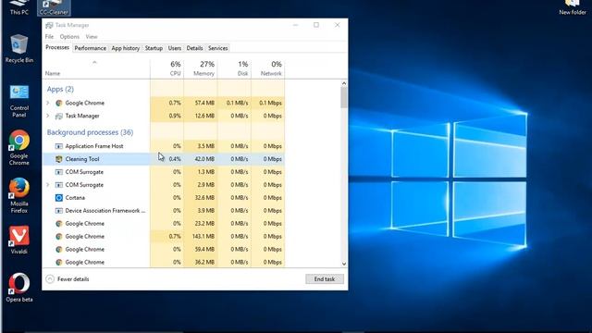The image size is (592, 333).
Task: Select Google Chrome row using 36.2 MB
Action: click(x=164, y=262)
